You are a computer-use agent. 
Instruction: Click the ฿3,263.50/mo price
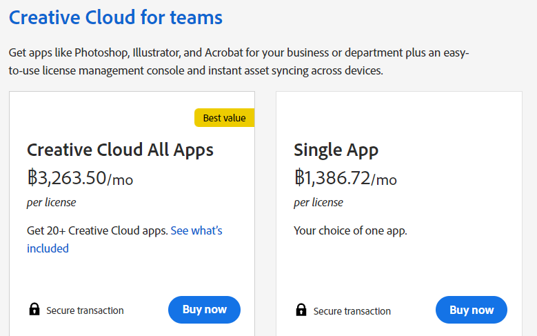(80, 178)
